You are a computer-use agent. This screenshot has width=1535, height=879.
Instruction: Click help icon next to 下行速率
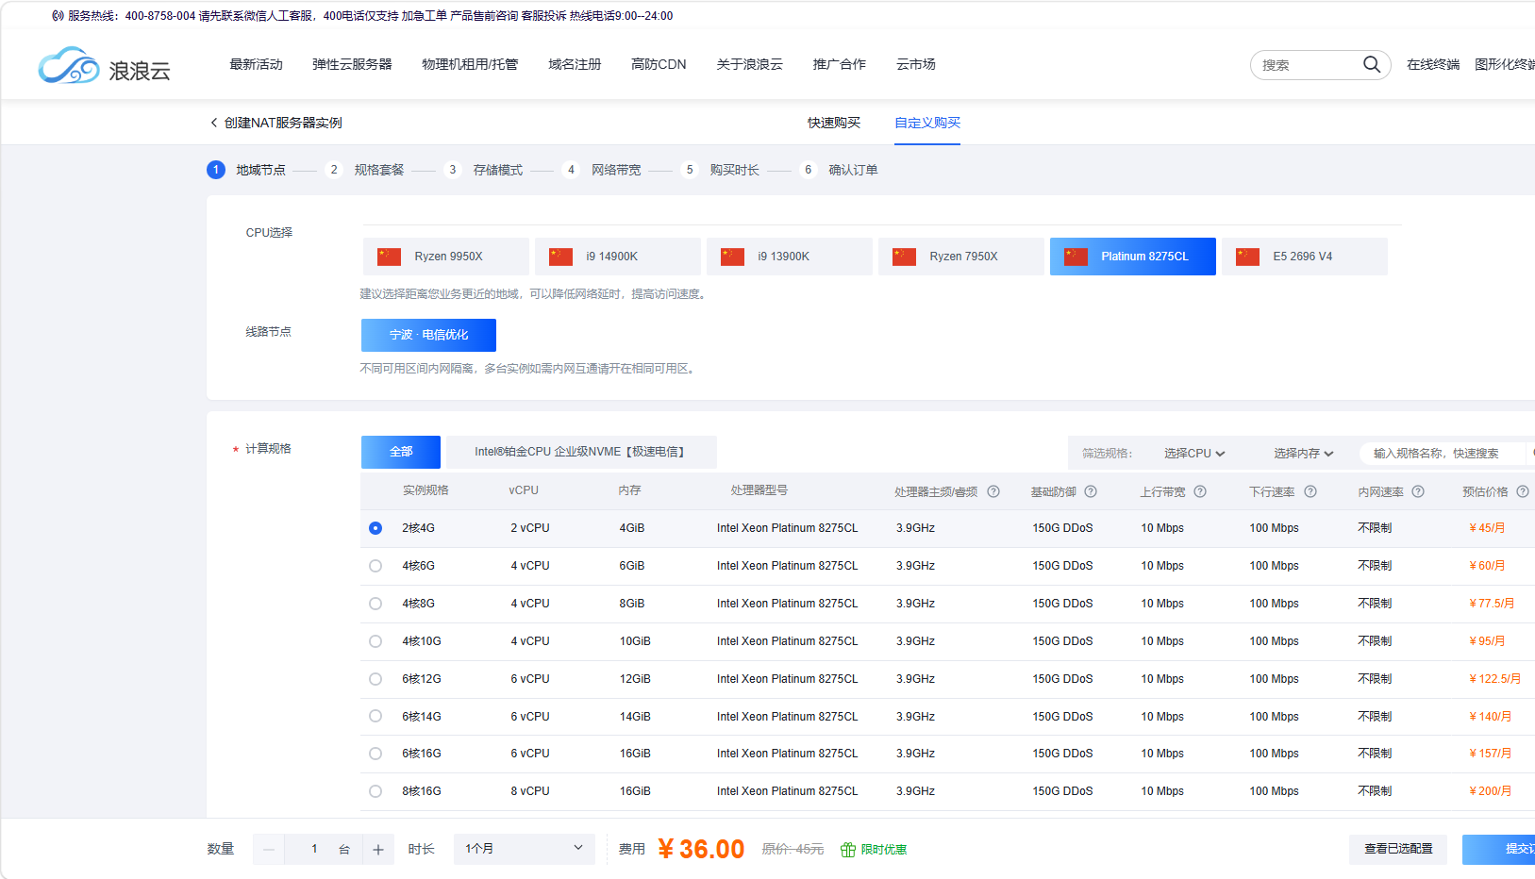(1310, 491)
